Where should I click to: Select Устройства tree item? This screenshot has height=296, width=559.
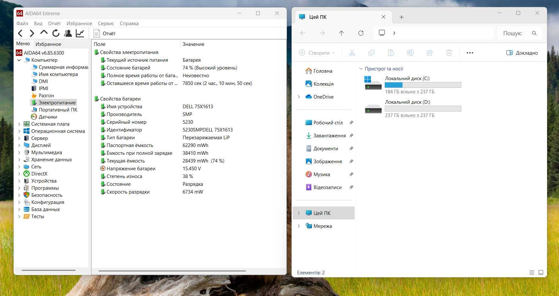pyautogui.click(x=40, y=181)
